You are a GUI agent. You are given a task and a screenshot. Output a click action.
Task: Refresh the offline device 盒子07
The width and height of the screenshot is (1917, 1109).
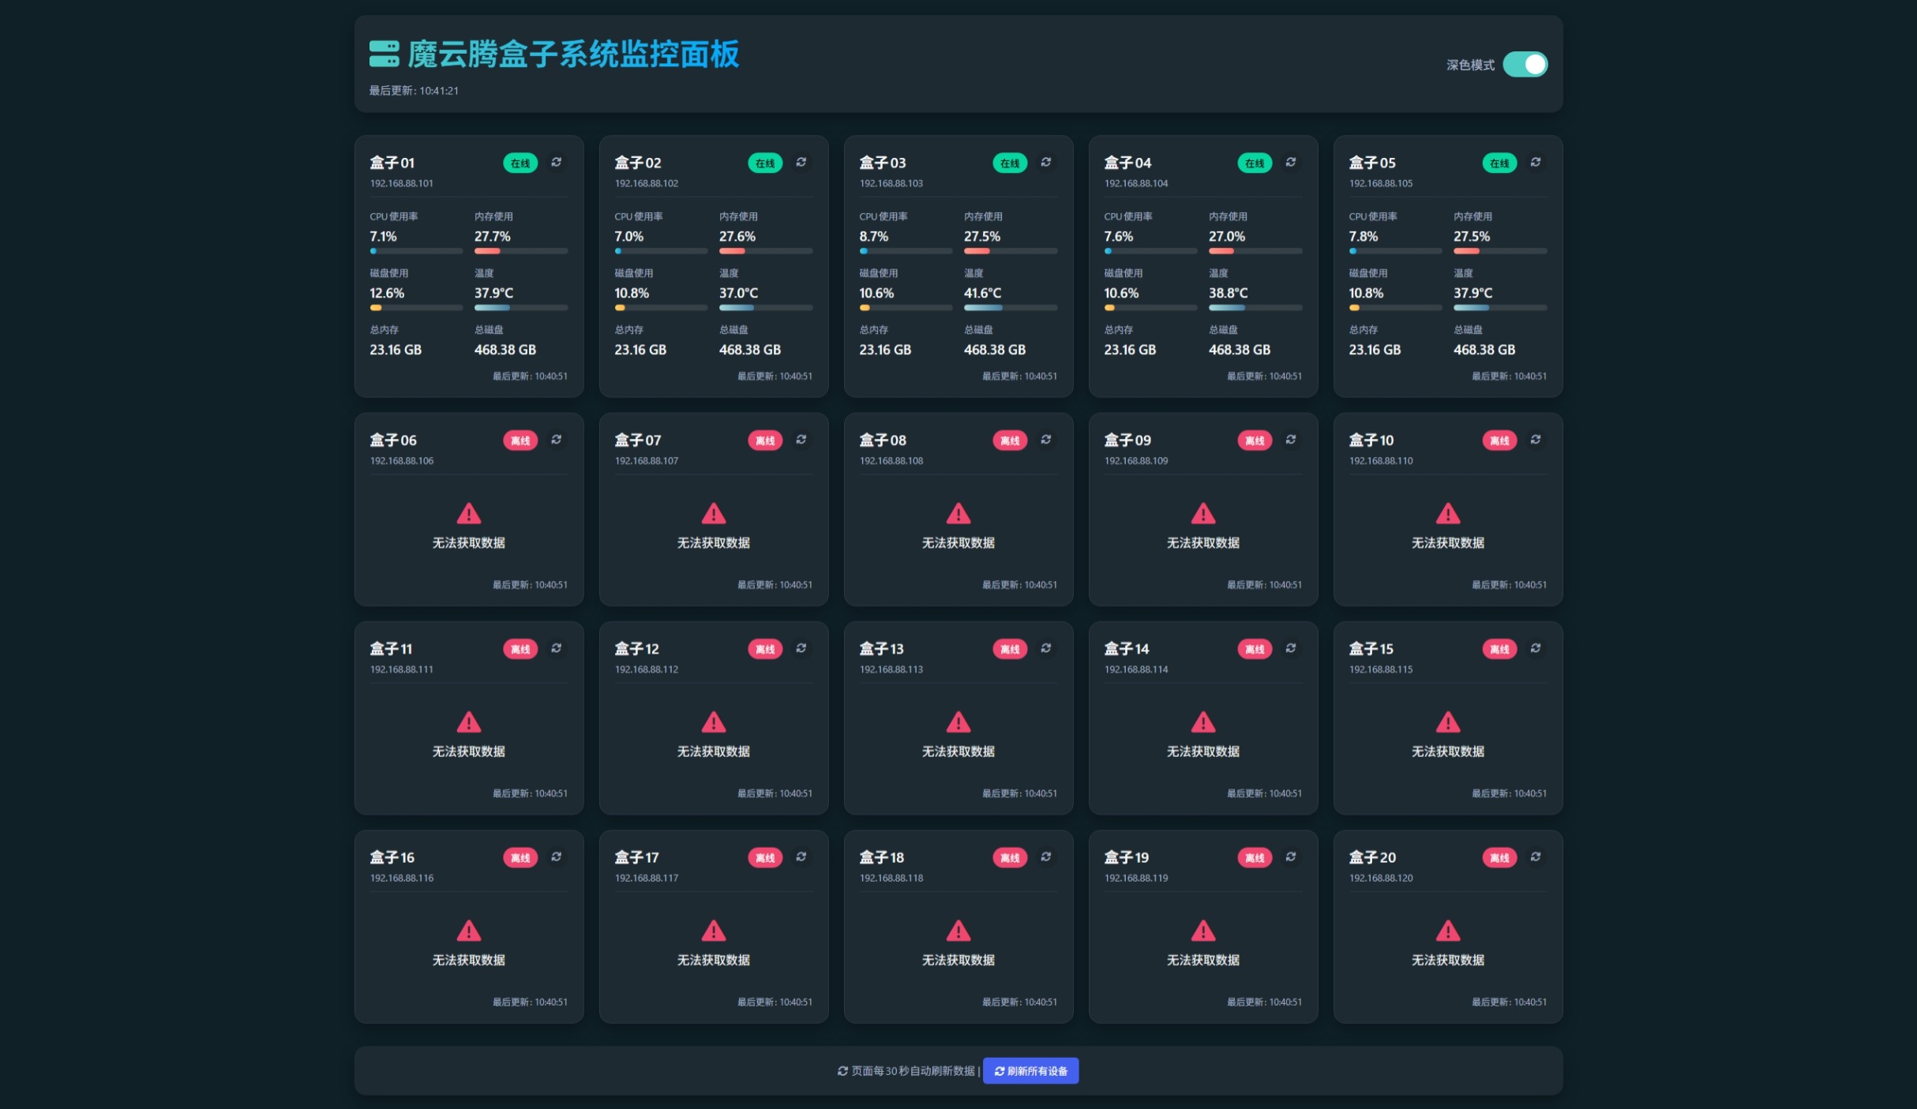801,440
